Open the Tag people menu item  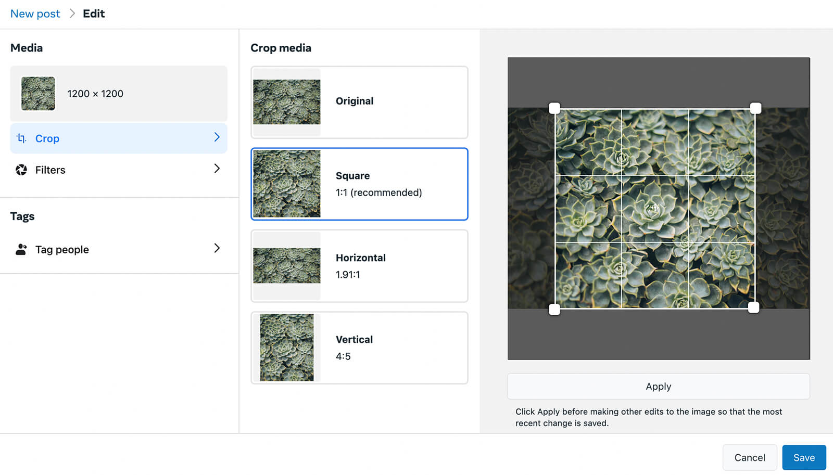tap(119, 249)
